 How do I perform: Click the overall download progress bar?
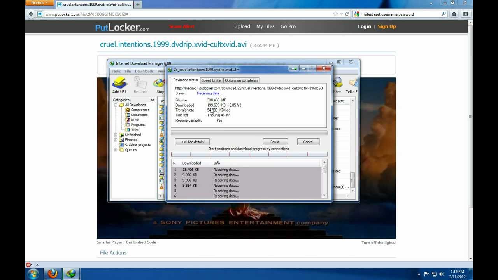point(249,133)
